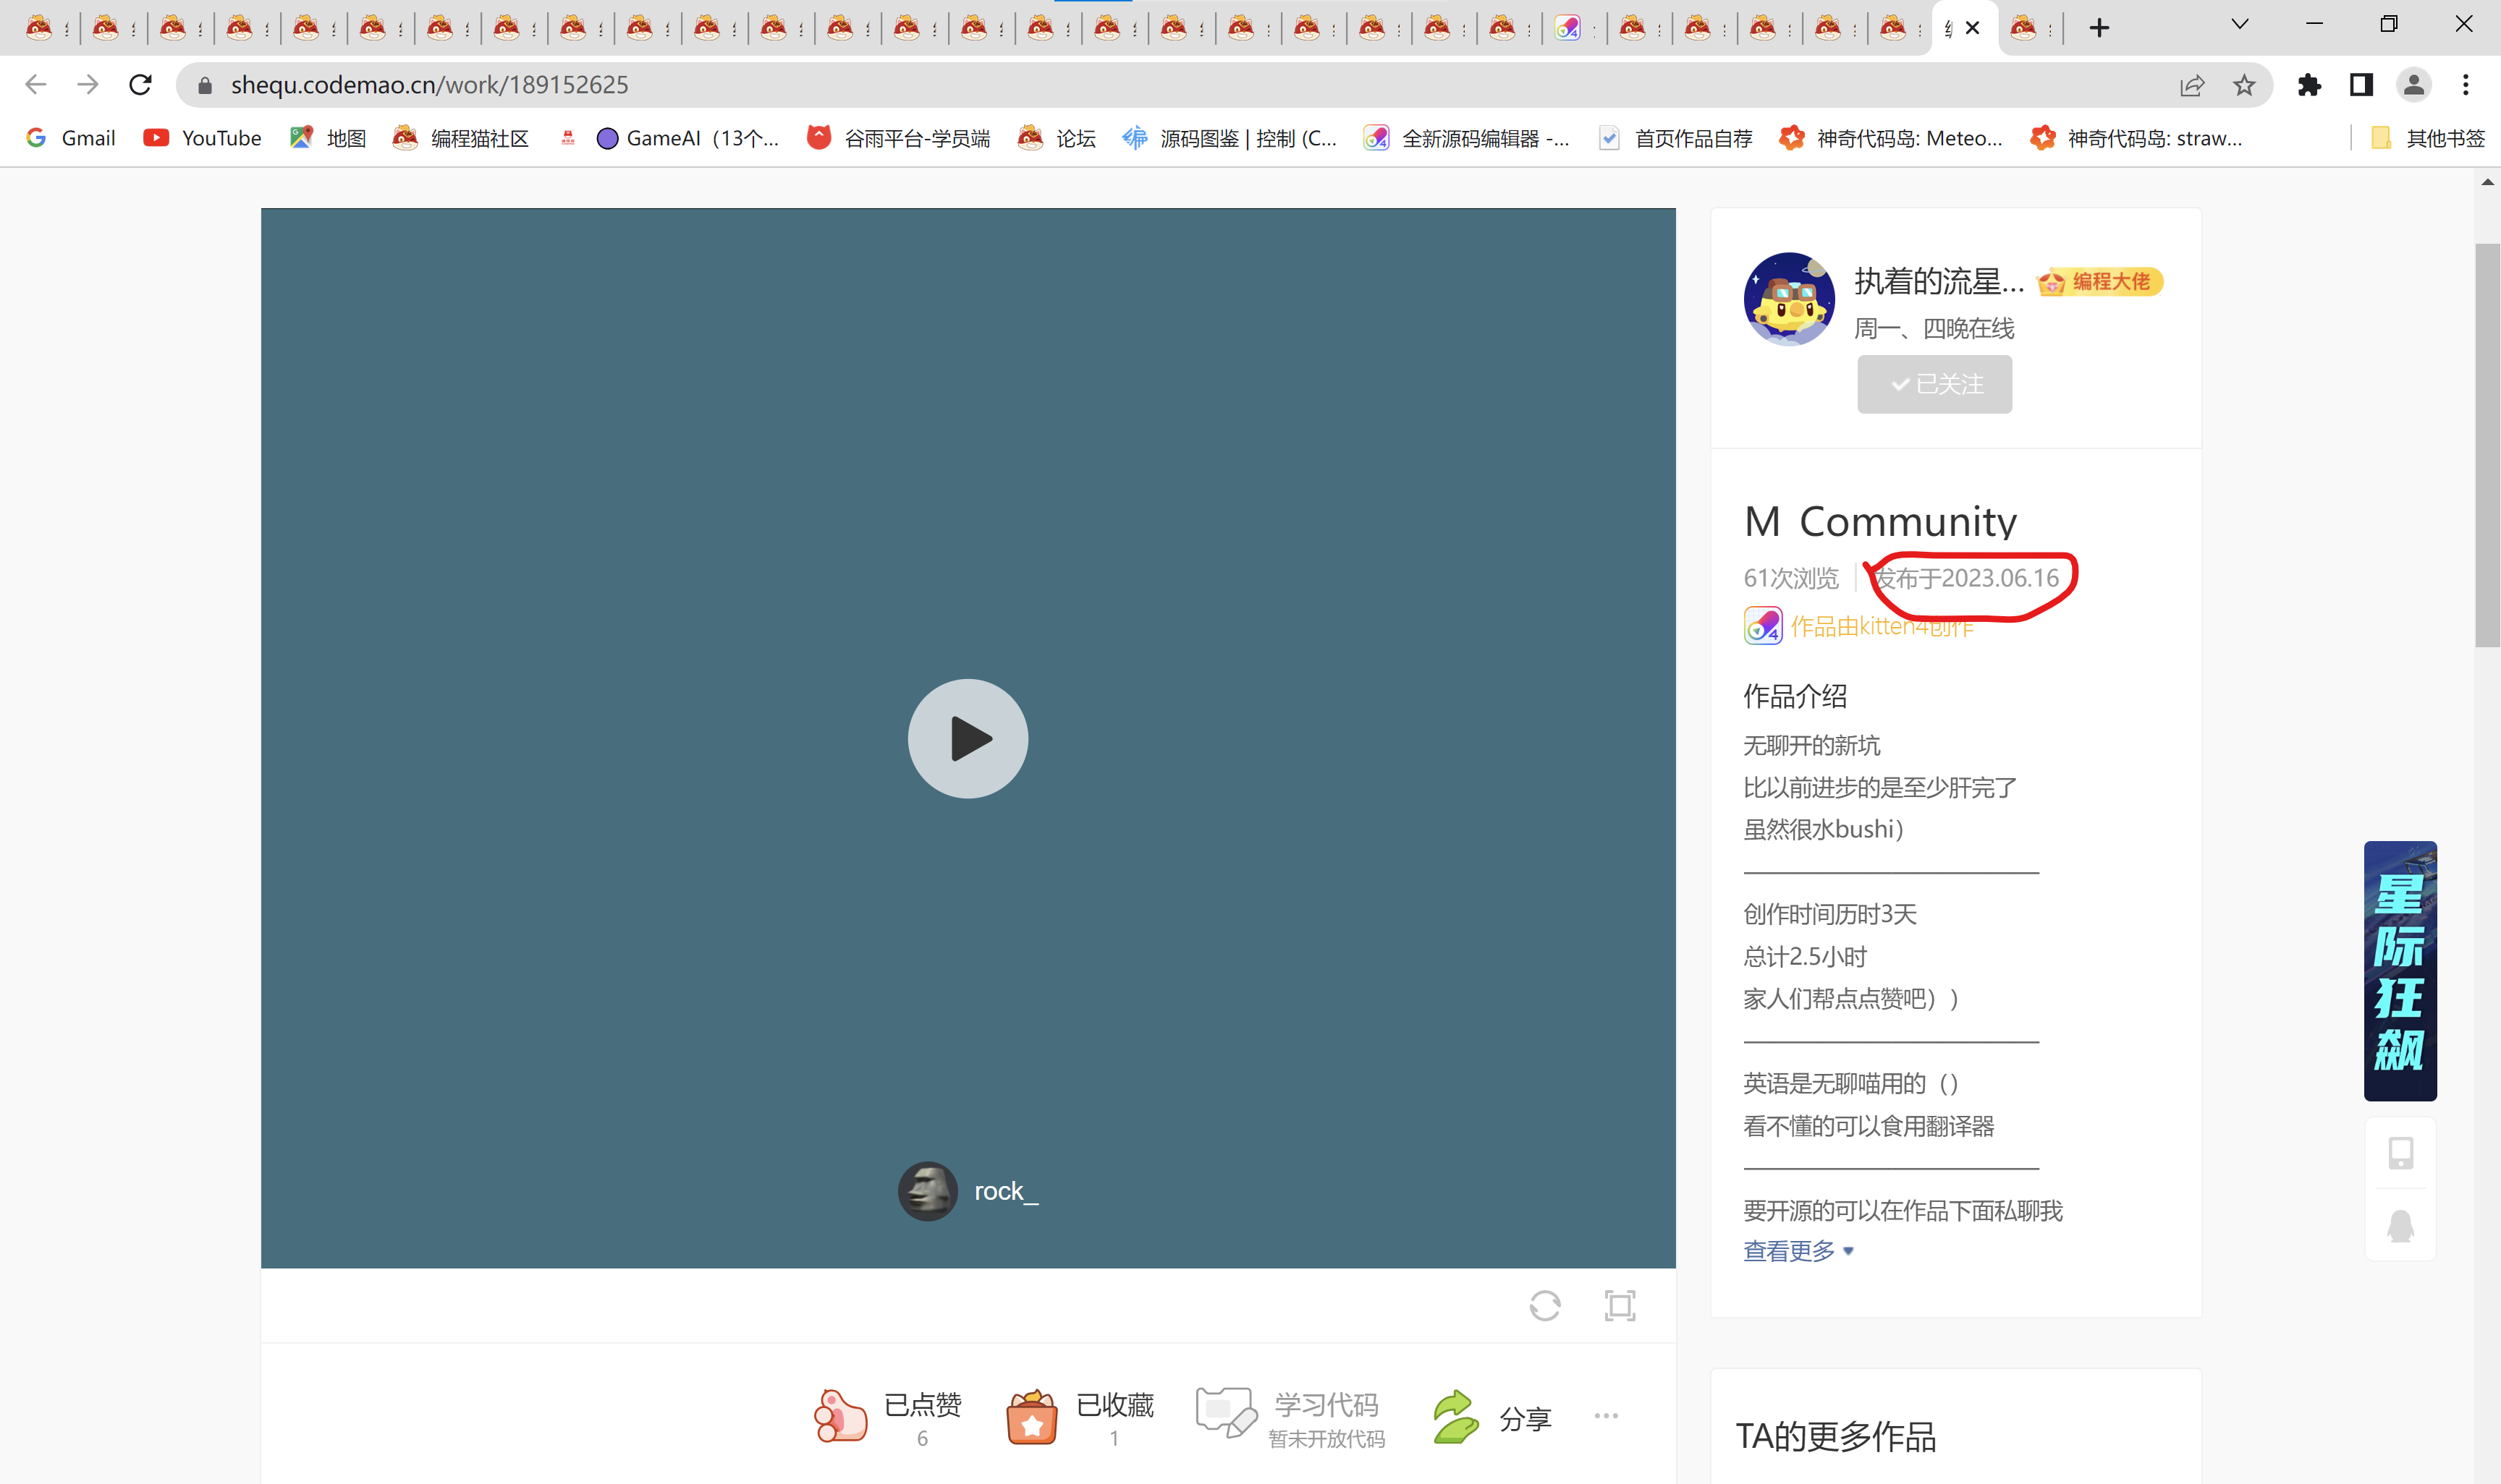Screen dimensions: 2501x1484
Task: Toggle the 已关注 follow button
Action: pyautogui.click(x=1934, y=384)
